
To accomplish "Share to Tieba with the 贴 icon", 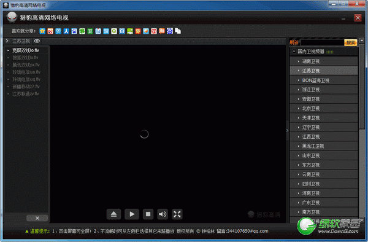I will click(98, 31).
